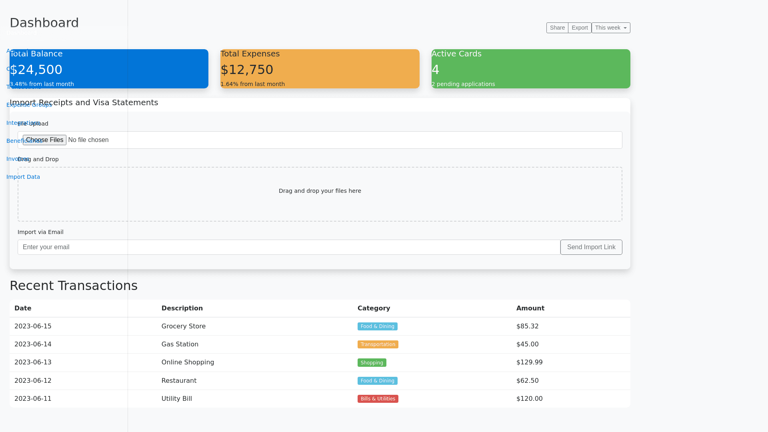
Task: Click the Bills & Utilities badge
Action: (x=378, y=399)
